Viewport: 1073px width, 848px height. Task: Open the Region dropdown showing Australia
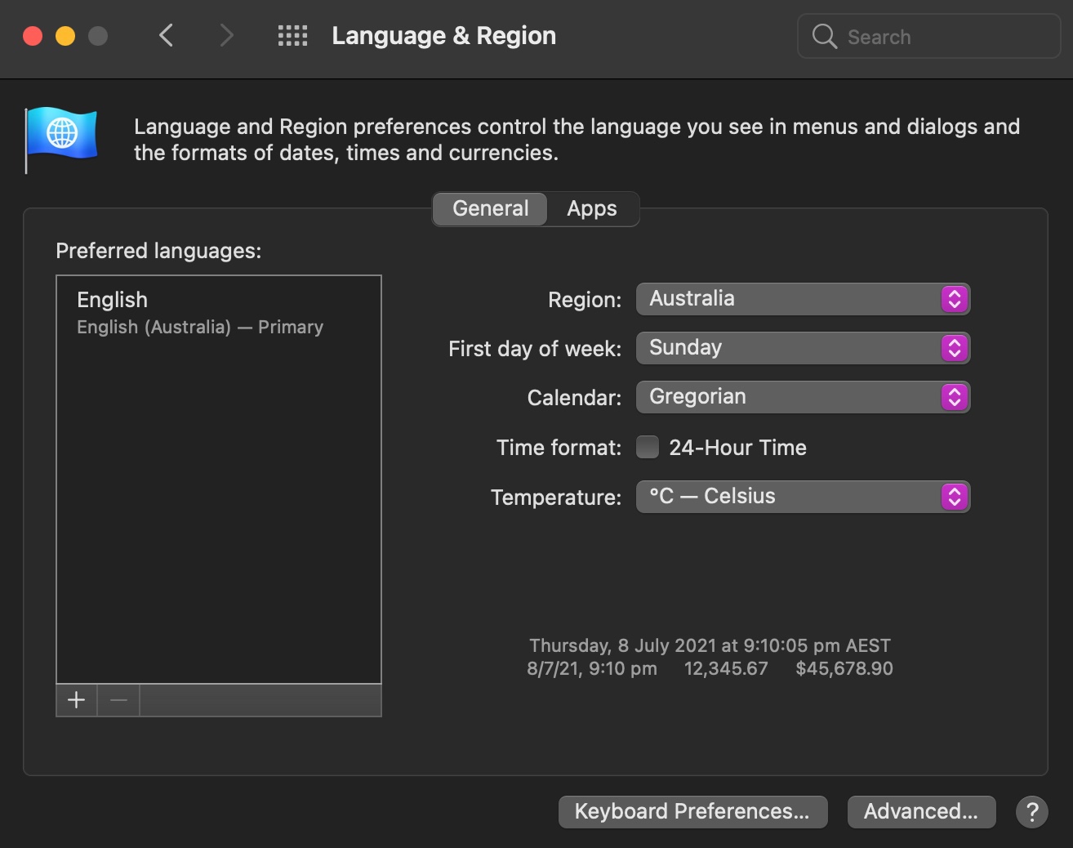click(x=803, y=299)
